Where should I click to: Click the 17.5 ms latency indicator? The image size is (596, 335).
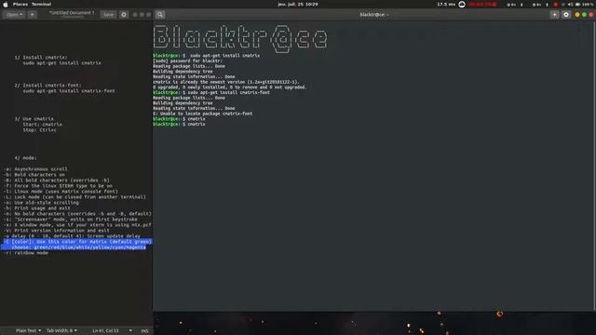pyautogui.click(x=446, y=4)
